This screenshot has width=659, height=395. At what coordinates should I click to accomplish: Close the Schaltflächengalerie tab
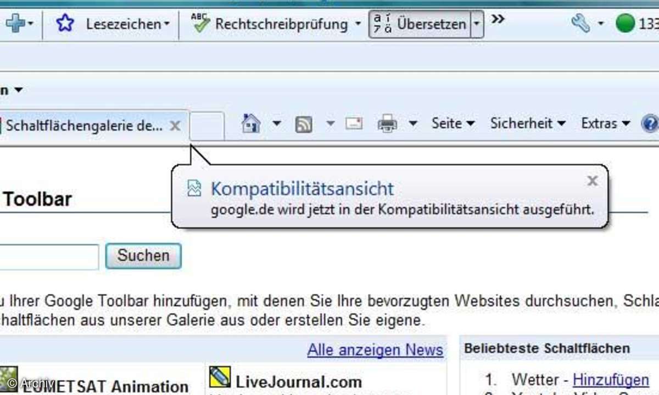click(x=175, y=126)
